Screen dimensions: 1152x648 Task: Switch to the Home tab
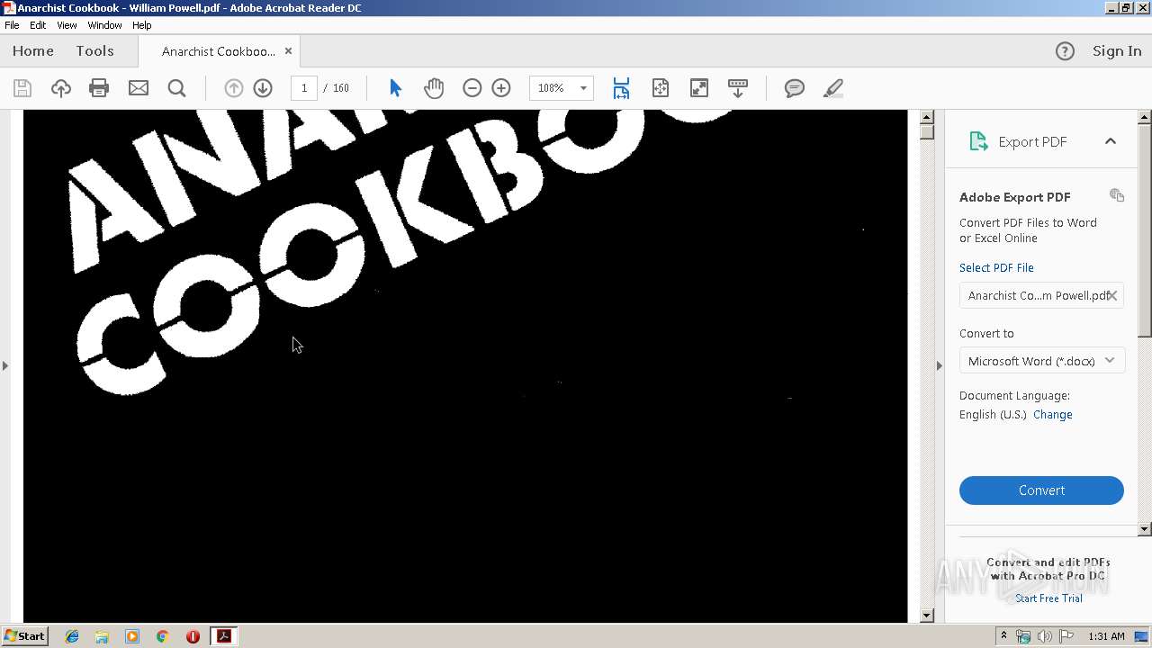tap(33, 51)
